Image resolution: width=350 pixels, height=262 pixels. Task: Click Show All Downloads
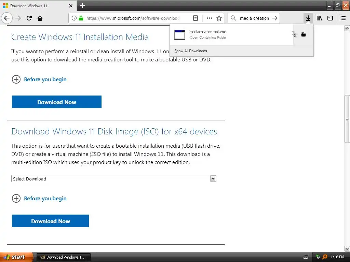point(191,51)
